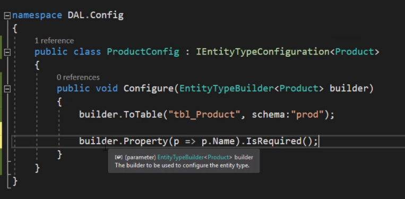This screenshot has height=199, width=405.
Task: Collapse the Configure method block
Action: [x=7, y=89]
